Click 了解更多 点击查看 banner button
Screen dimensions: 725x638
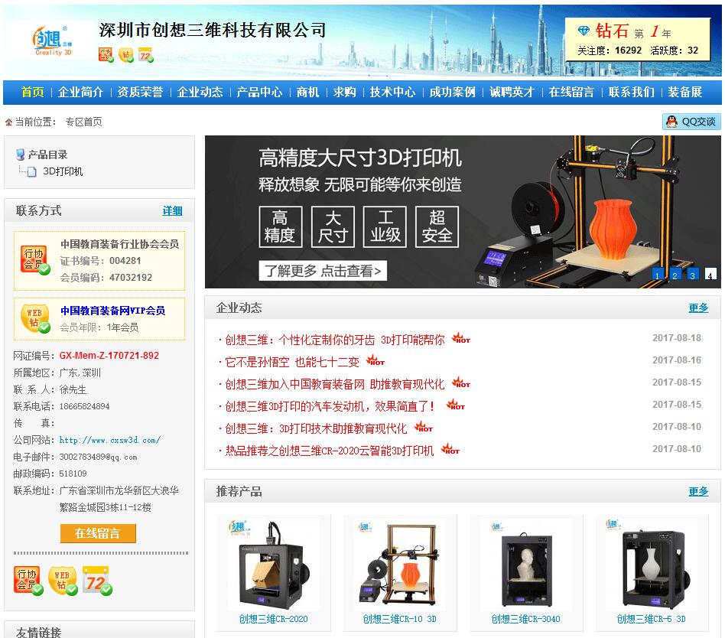pyautogui.click(x=323, y=271)
